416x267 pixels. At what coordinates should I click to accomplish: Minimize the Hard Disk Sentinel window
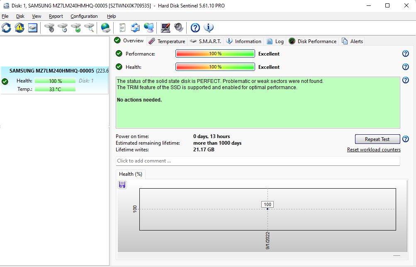tap(368, 5)
